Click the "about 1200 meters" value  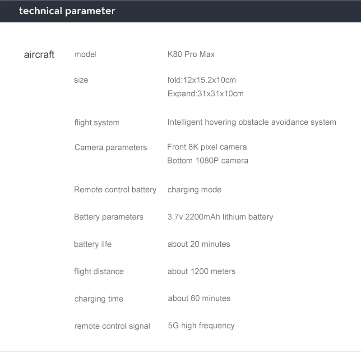pyautogui.click(x=201, y=271)
